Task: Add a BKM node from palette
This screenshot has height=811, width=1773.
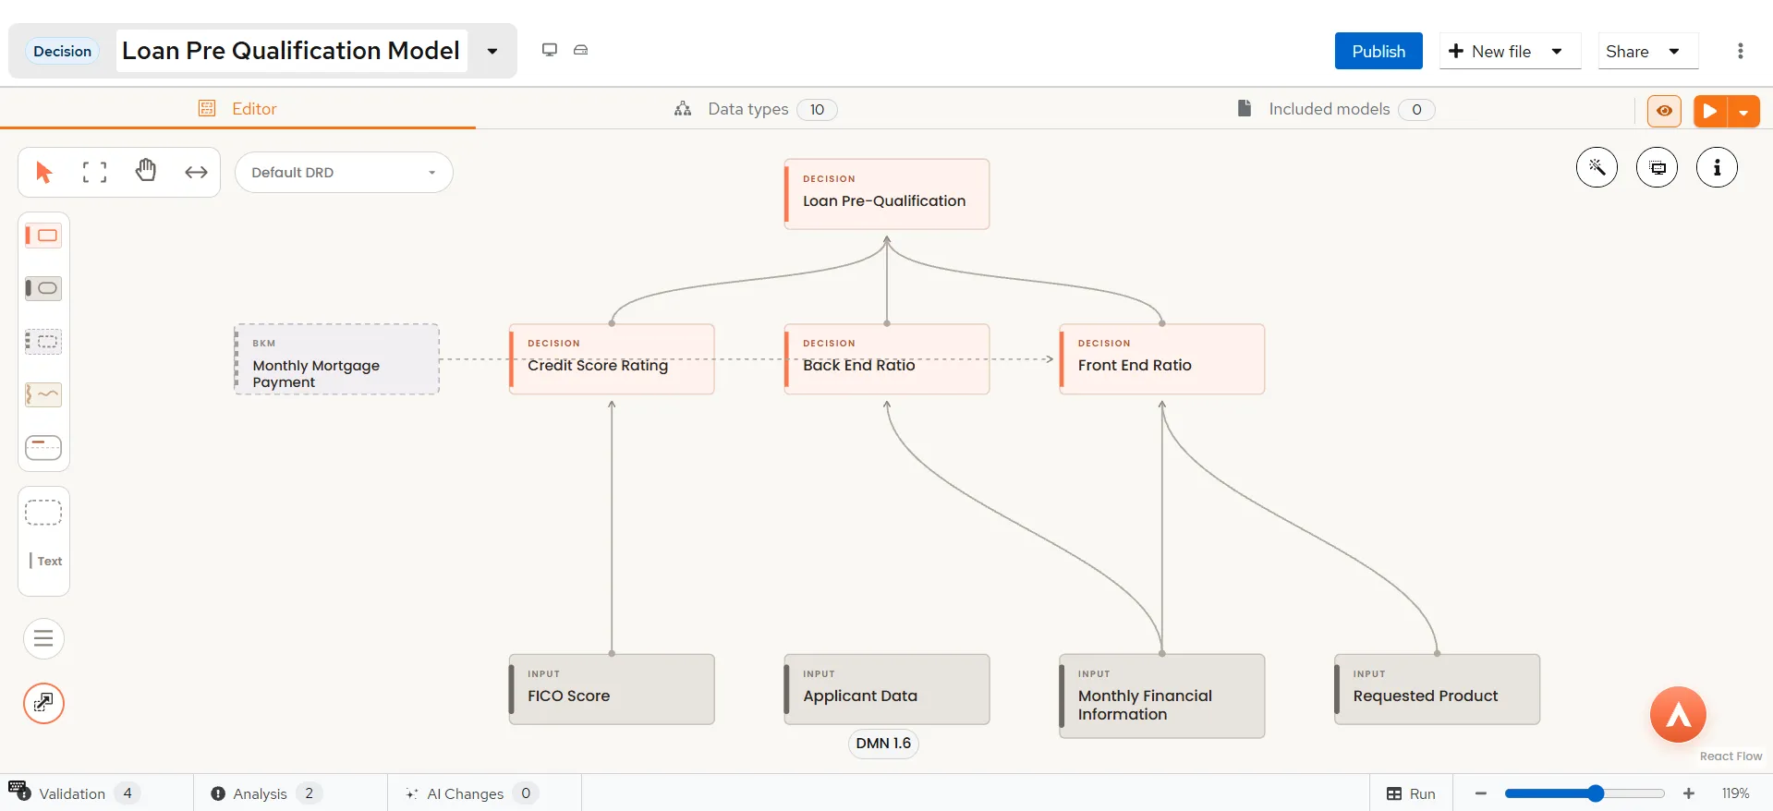Action: click(43, 342)
